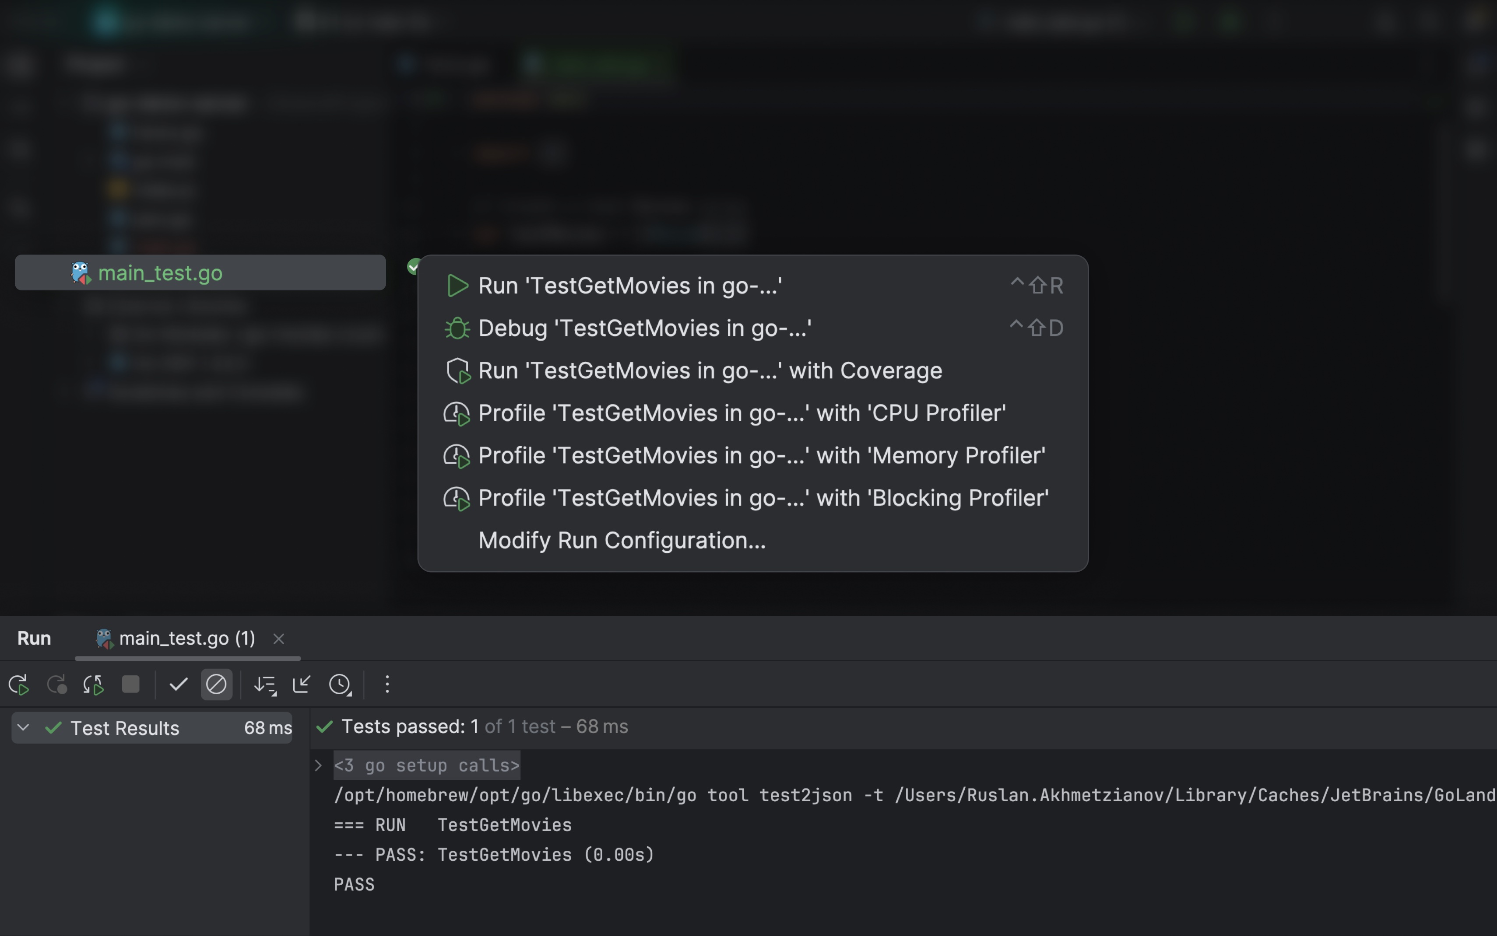Screen dimensions: 1497x936
Task: Collapse all nodes in test results
Action: tap(302, 685)
